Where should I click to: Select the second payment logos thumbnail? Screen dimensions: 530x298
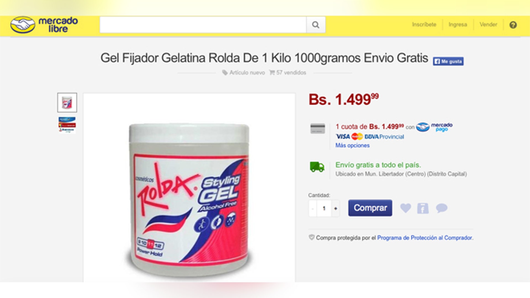click(x=67, y=125)
